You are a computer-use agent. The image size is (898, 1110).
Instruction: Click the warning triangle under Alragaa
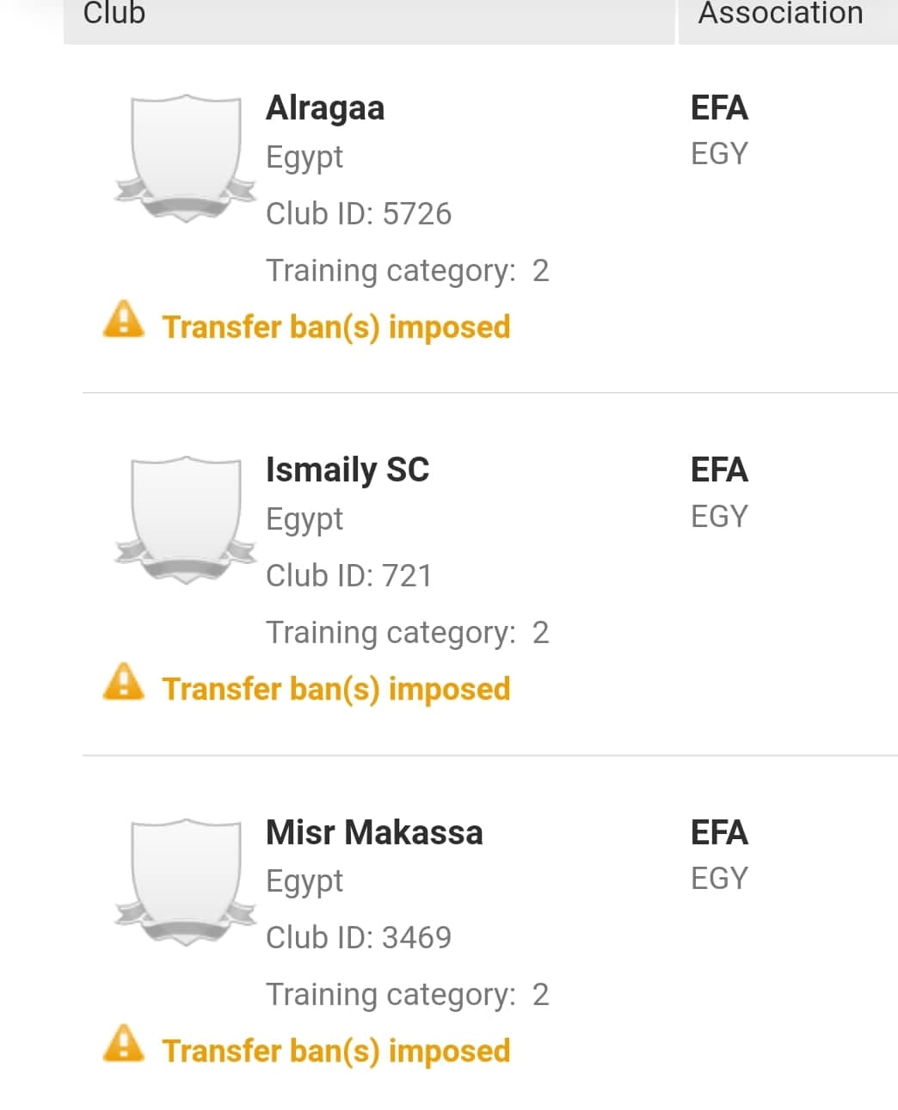pyautogui.click(x=124, y=320)
